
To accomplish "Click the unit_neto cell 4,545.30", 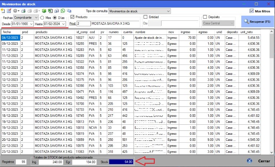I will pos(249,139).
